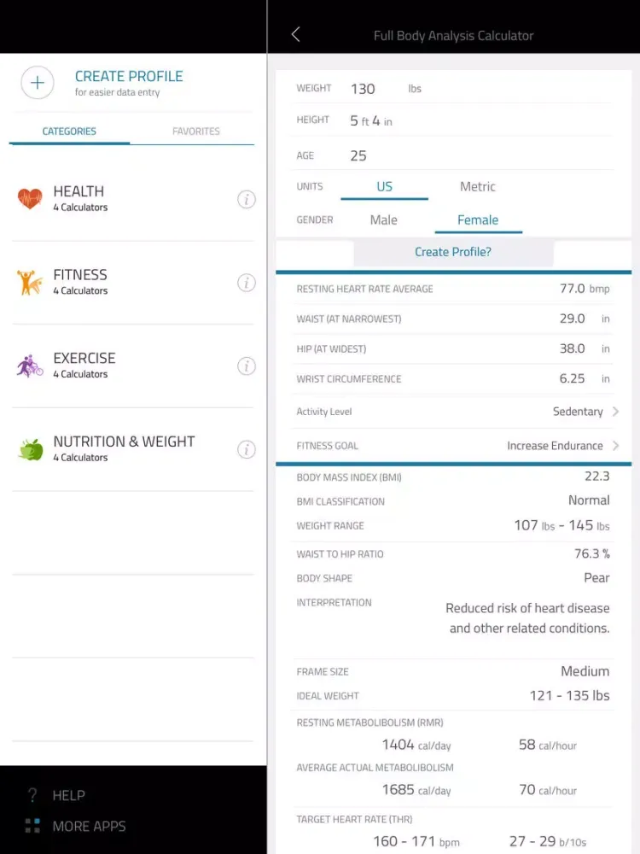Screen dimensions: 640x854
Task: Switch to the Favorites tab
Action: [196, 132]
